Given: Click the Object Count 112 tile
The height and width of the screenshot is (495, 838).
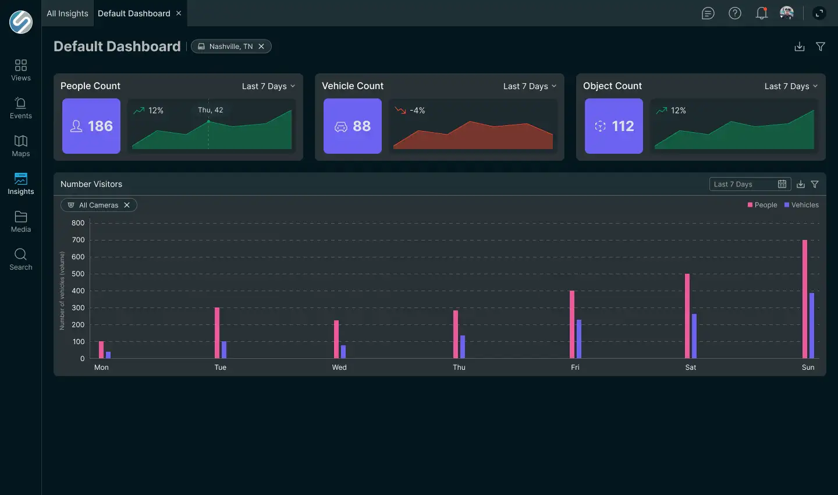Looking at the screenshot, I should point(614,126).
